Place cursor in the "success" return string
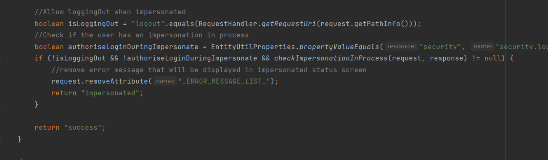Screen dimensions: 548x160 [82, 127]
